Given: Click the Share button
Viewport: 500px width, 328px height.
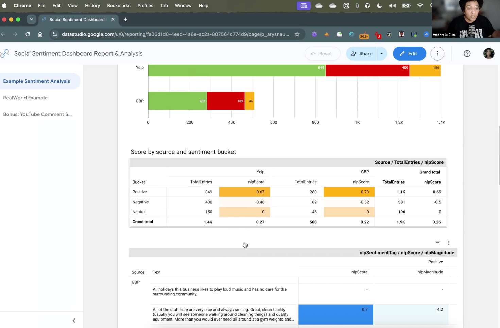Looking at the screenshot, I should [361, 53].
